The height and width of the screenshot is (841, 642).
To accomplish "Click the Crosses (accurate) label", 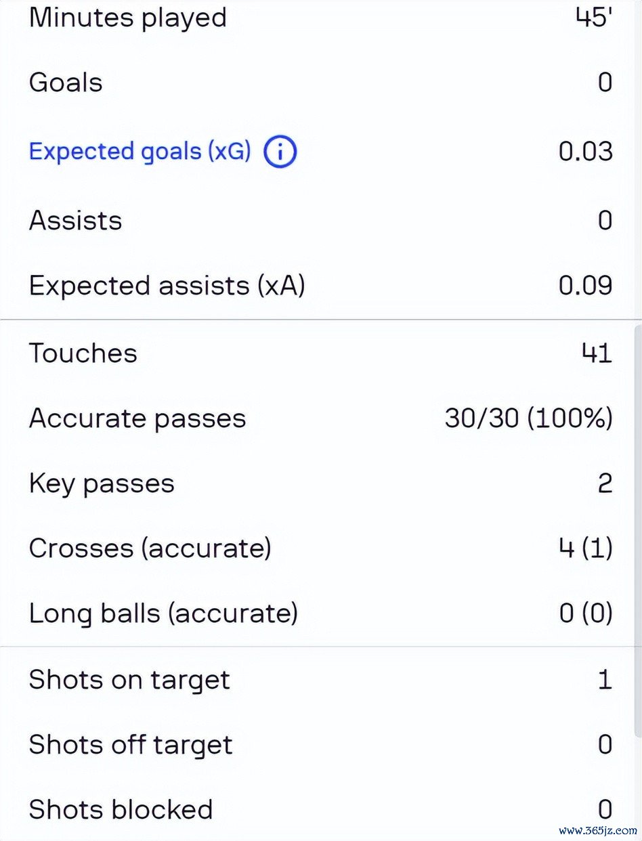I will 150,548.
